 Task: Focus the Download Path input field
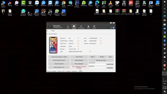pyautogui.click(x=97, y=64)
